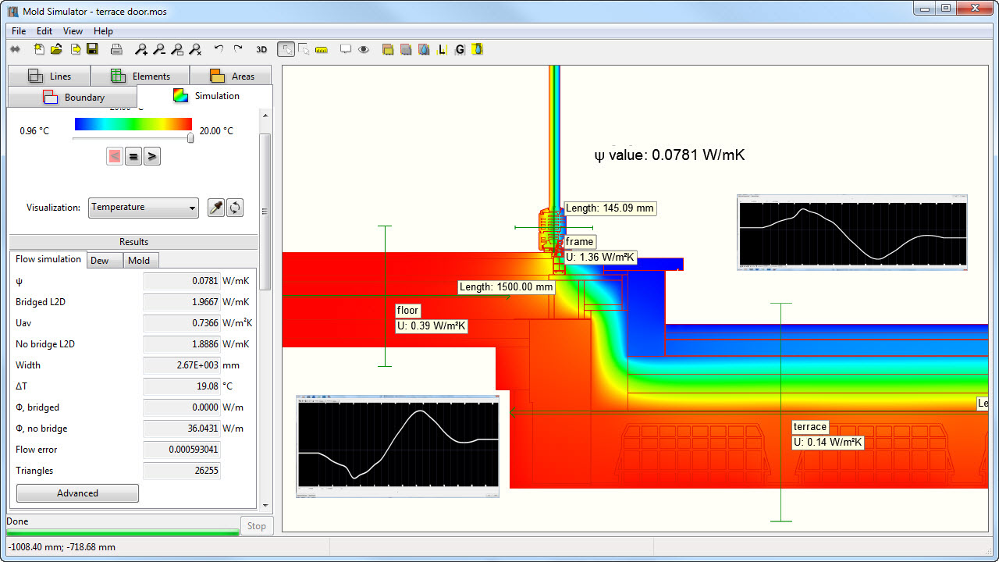Switch to the Boundary tab

point(73,98)
